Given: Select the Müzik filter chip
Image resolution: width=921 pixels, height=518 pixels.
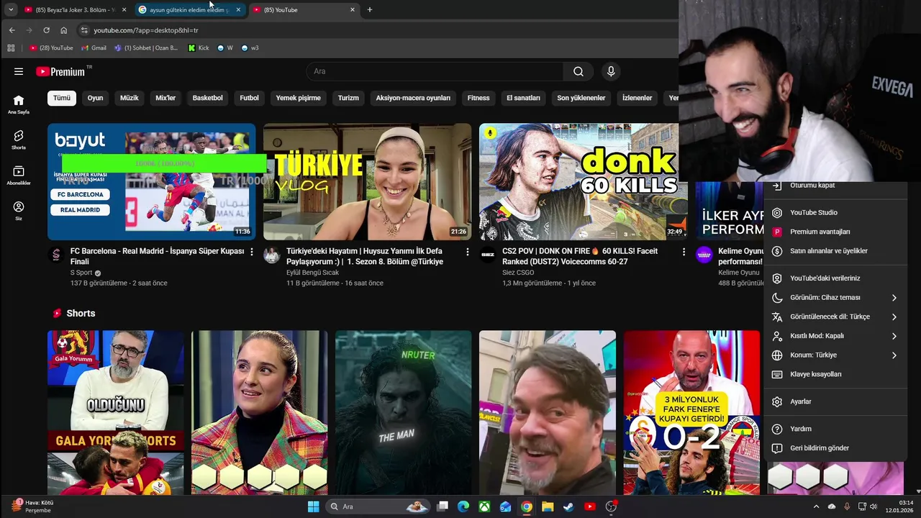Looking at the screenshot, I should pyautogui.click(x=130, y=98).
